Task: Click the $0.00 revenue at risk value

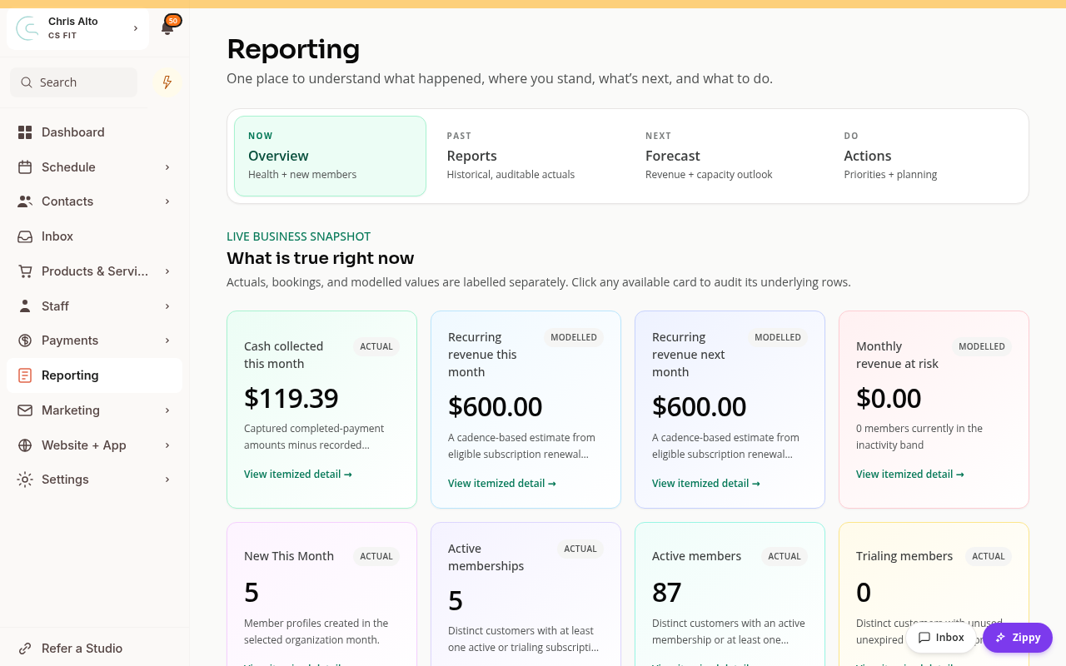Action: click(x=889, y=398)
